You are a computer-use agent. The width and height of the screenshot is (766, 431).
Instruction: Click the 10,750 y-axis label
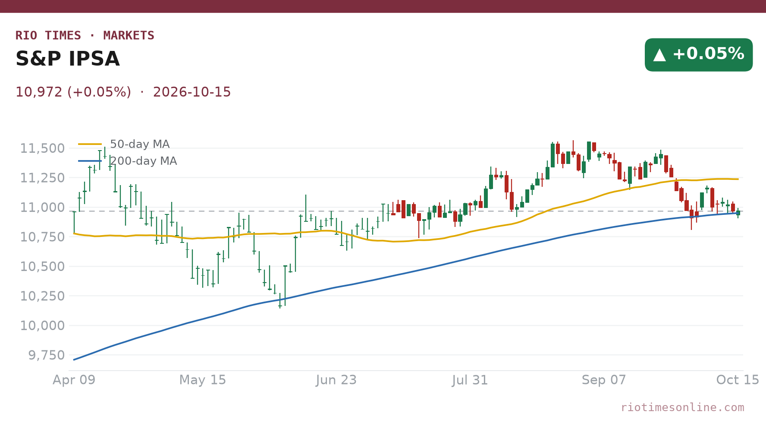point(42,237)
